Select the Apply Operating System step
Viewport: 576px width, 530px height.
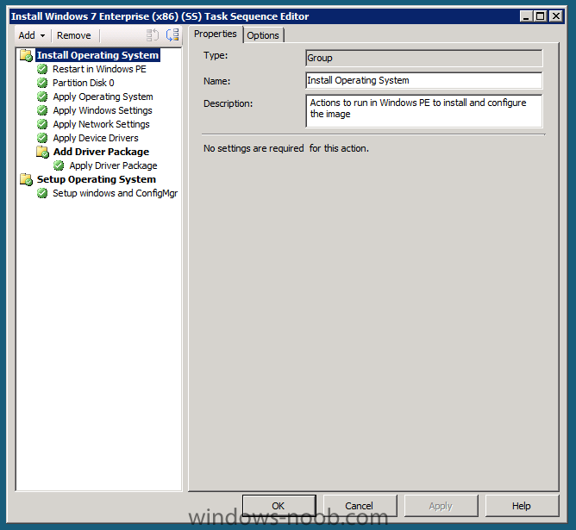(x=103, y=97)
